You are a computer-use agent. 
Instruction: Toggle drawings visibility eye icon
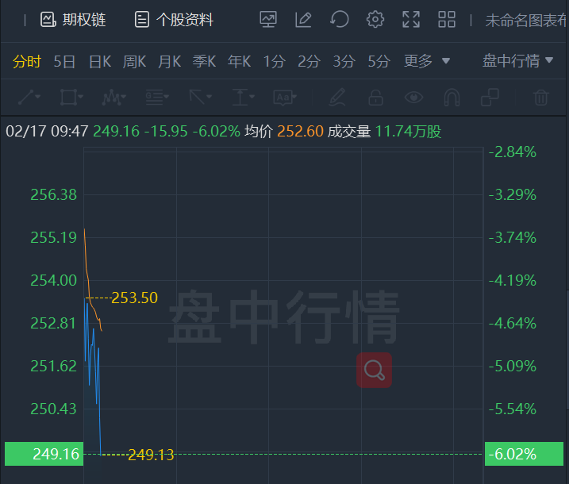413,98
